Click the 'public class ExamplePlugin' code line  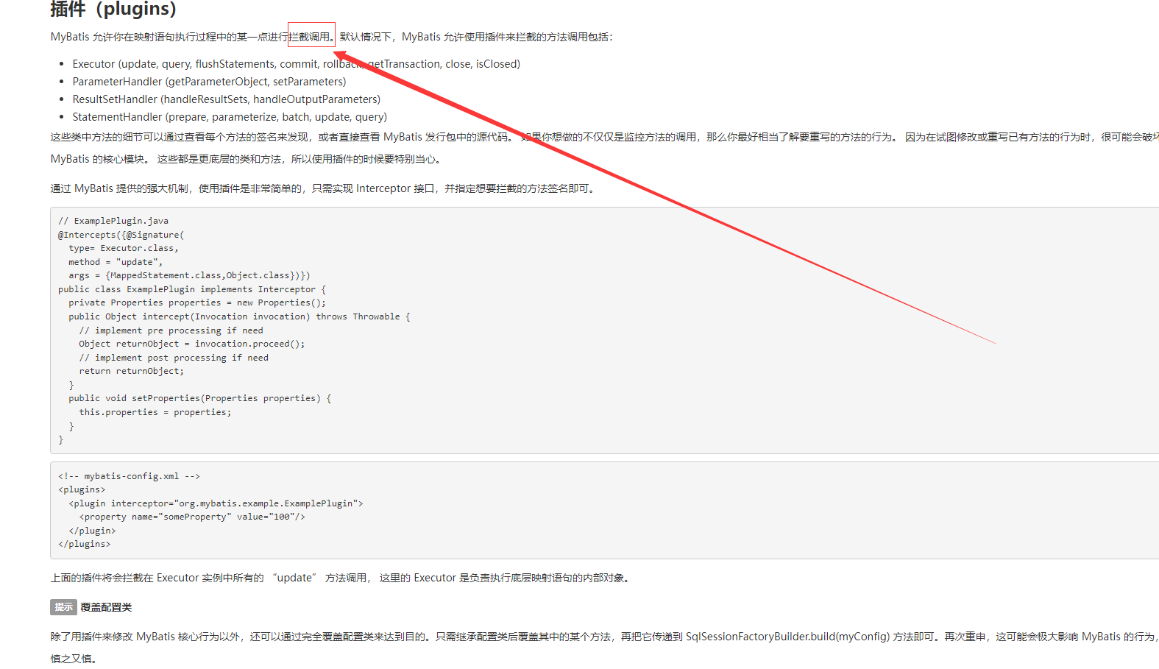(x=192, y=289)
